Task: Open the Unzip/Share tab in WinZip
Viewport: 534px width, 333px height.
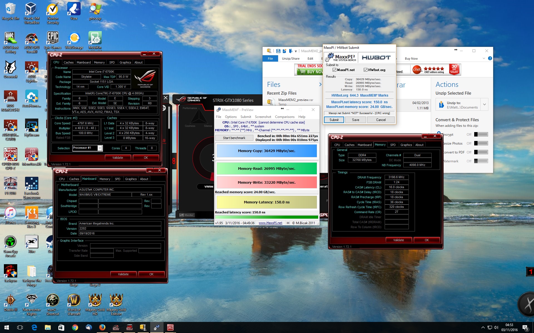Action: coord(291,59)
